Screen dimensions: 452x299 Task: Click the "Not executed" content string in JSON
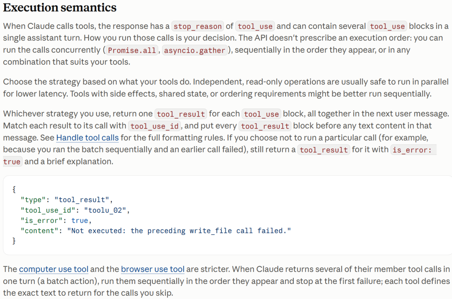pyautogui.click(x=179, y=231)
